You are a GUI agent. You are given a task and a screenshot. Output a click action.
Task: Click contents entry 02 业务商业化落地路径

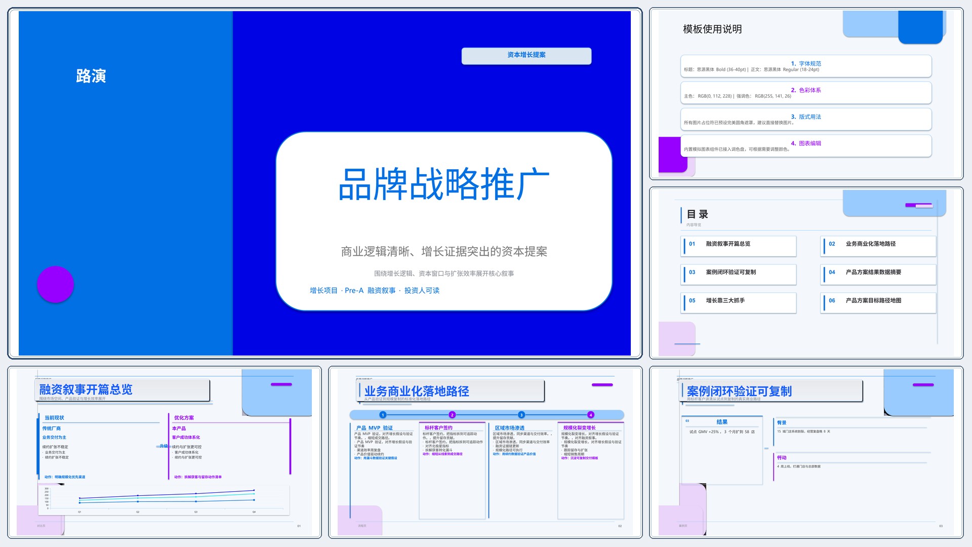[878, 246]
